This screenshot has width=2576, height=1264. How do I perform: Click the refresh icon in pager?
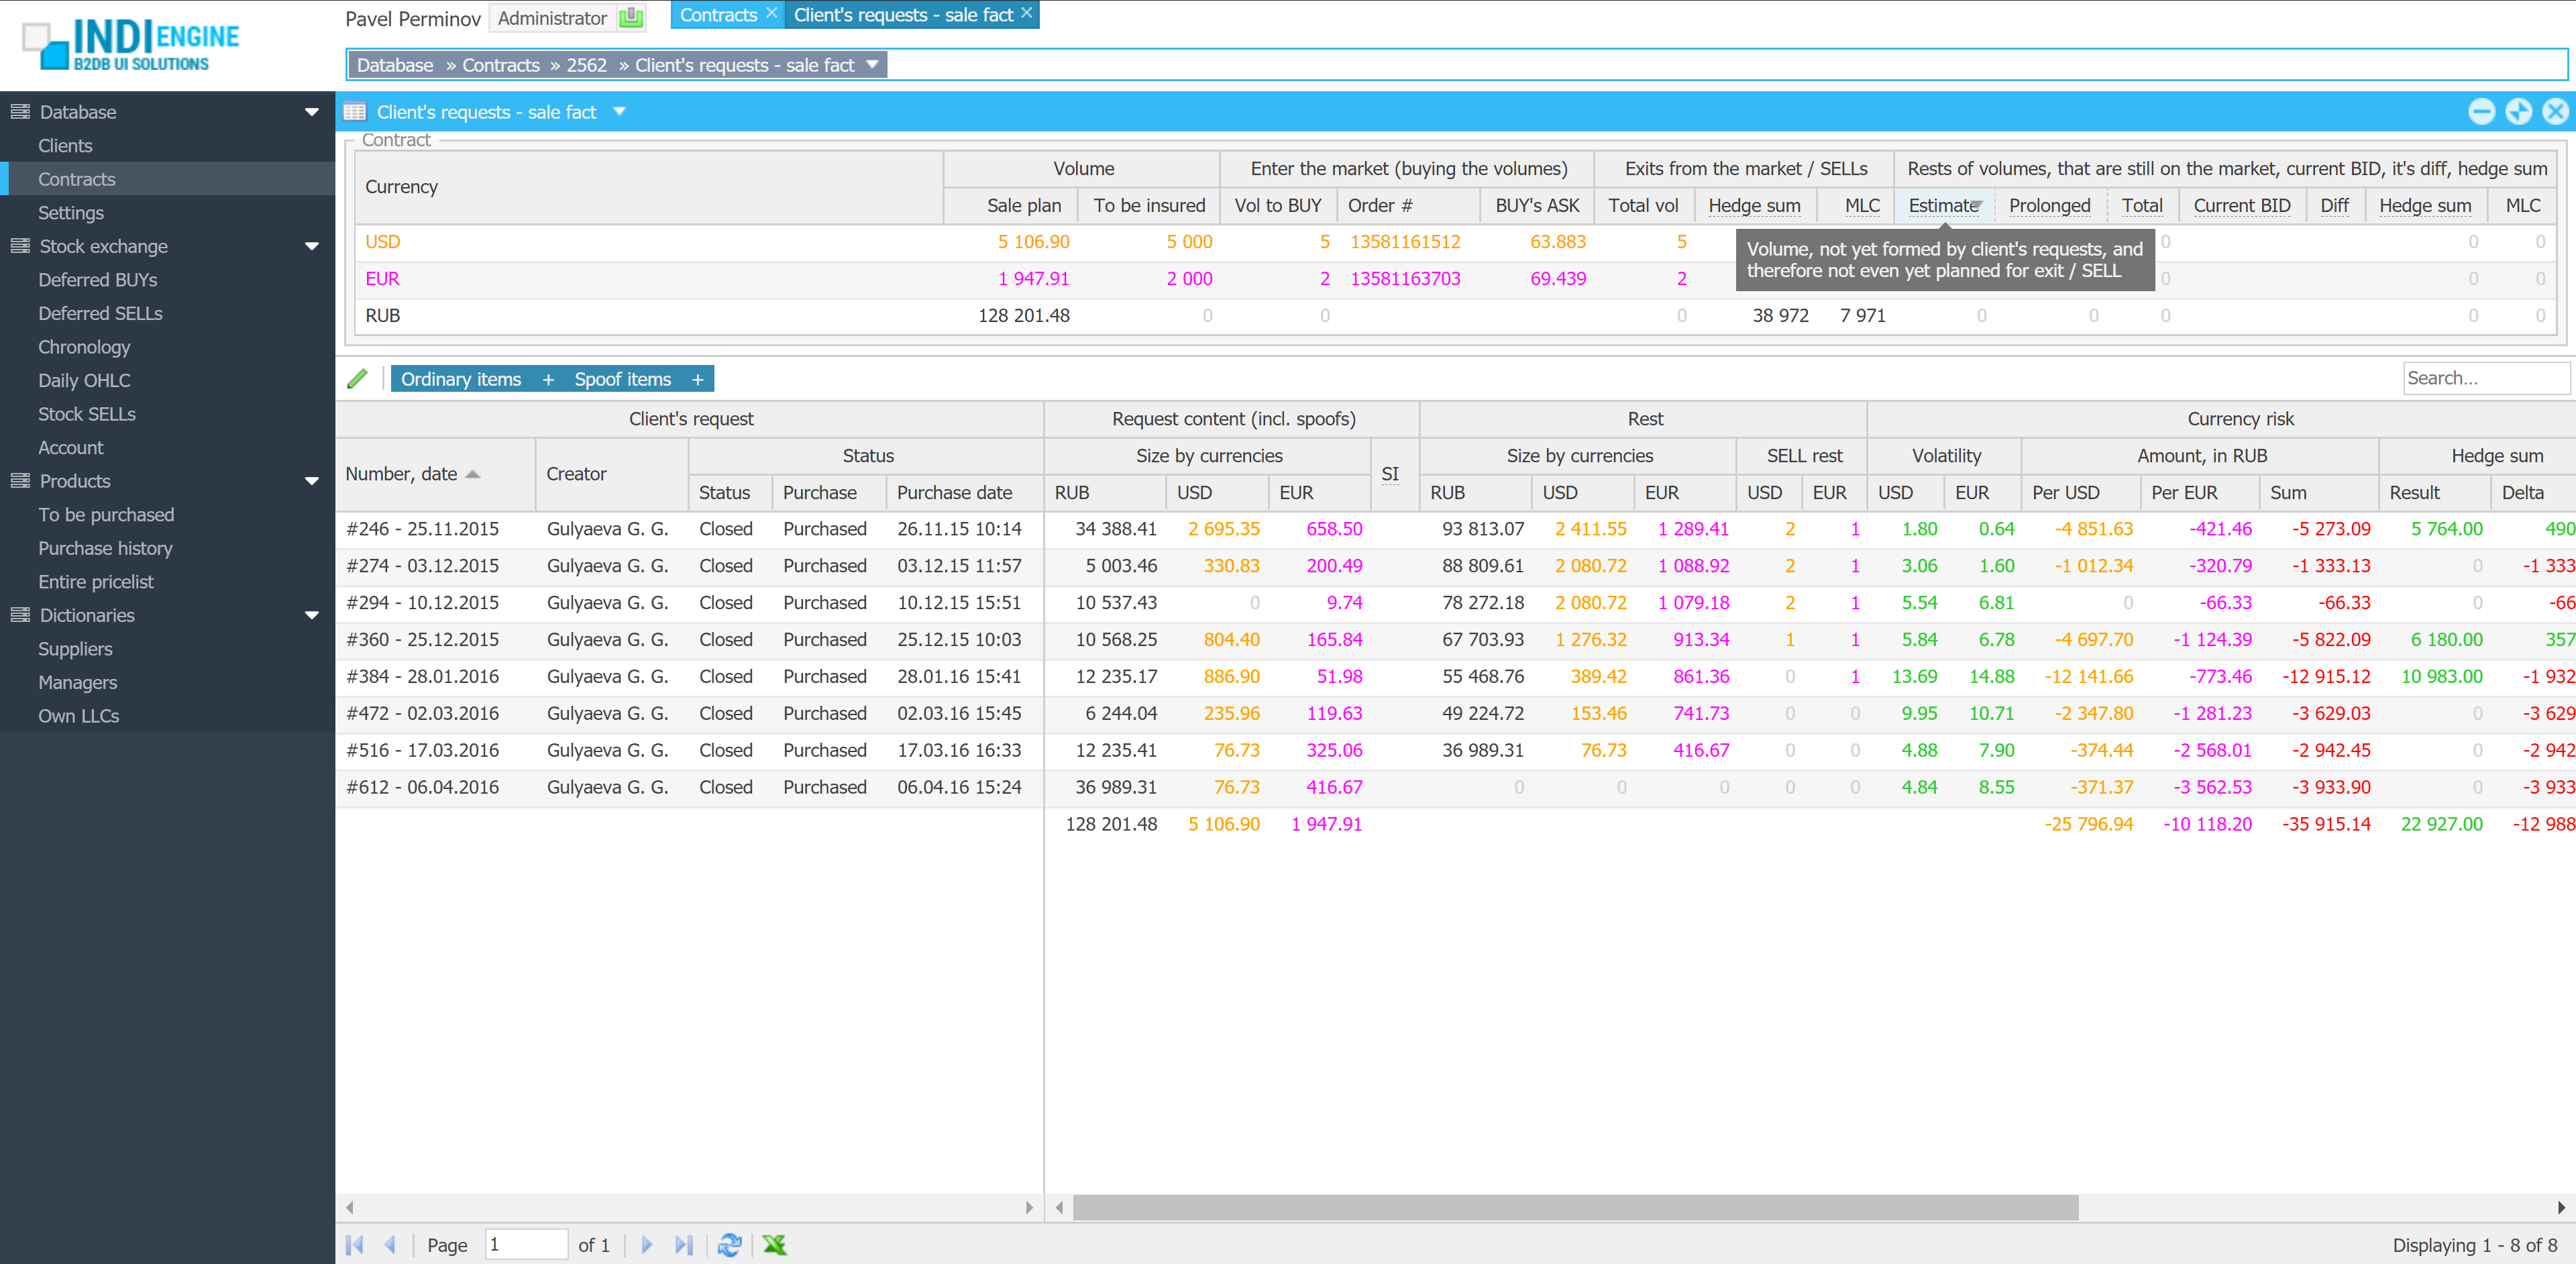(x=729, y=1244)
